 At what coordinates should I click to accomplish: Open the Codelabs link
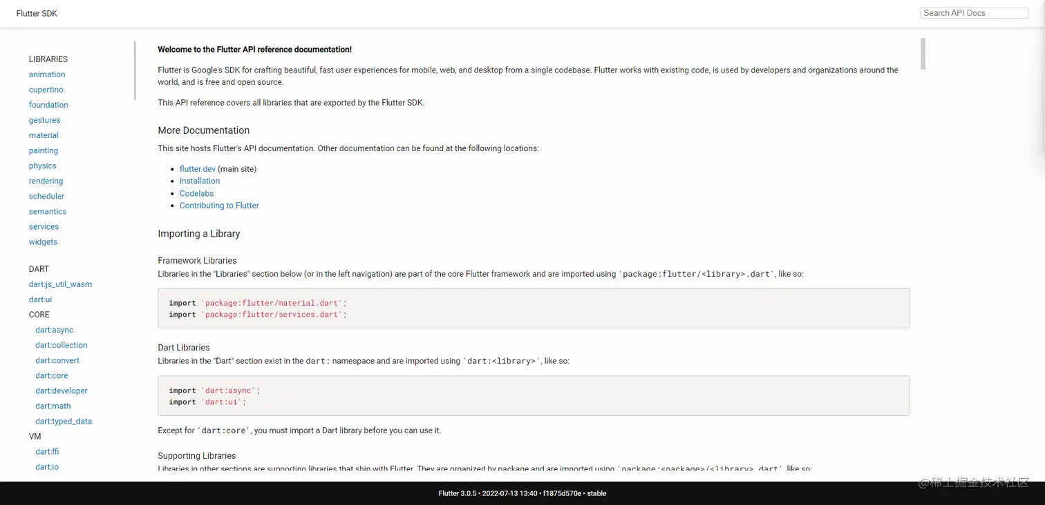pos(197,193)
